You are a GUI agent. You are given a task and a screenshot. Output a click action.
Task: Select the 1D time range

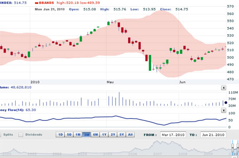click(x=60, y=135)
